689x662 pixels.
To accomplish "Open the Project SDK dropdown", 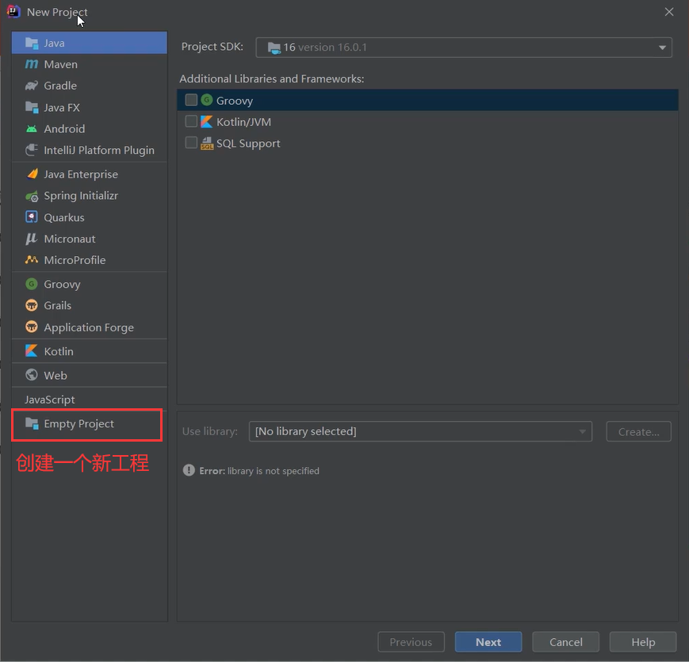I will (464, 48).
